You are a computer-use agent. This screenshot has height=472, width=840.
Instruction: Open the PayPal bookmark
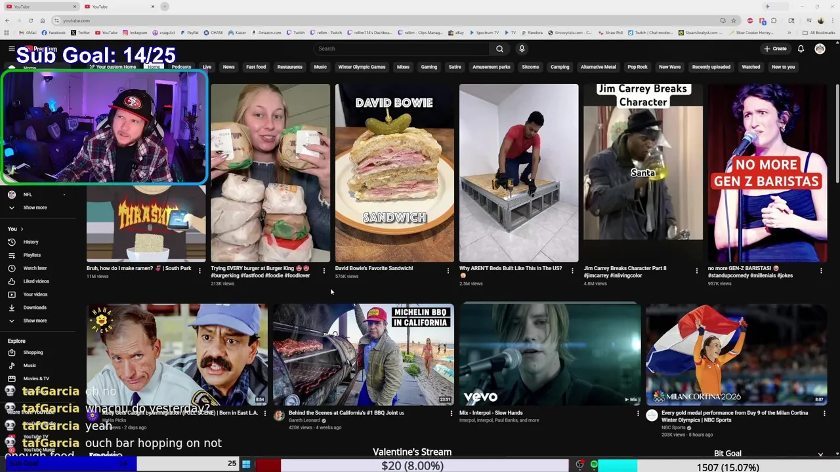[x=189, y=32]
